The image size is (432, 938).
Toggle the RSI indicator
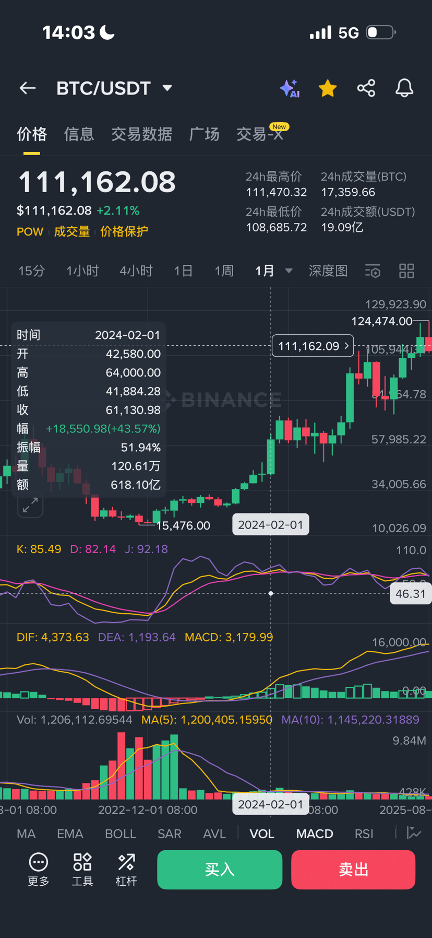pos(364,834)
